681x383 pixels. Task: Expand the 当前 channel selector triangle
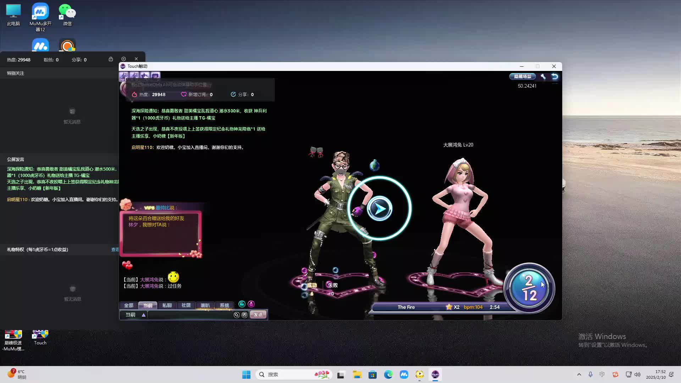click(144, 315)
